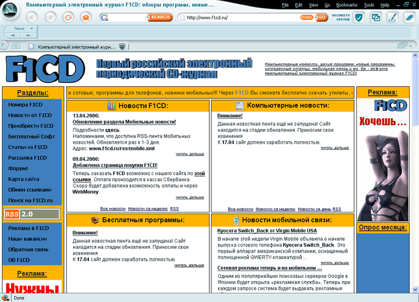Screen dimensions: 419x302
Task: Go forward with the Forward arrow button
Action: (50, 18)
